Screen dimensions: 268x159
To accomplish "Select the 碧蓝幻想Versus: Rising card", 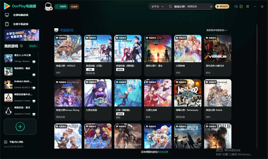I will (68, 100).
